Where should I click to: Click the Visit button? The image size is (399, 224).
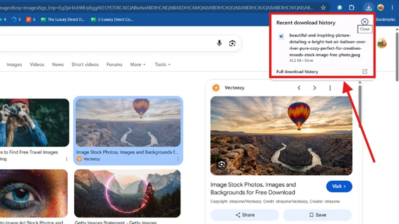pos(339,186)
